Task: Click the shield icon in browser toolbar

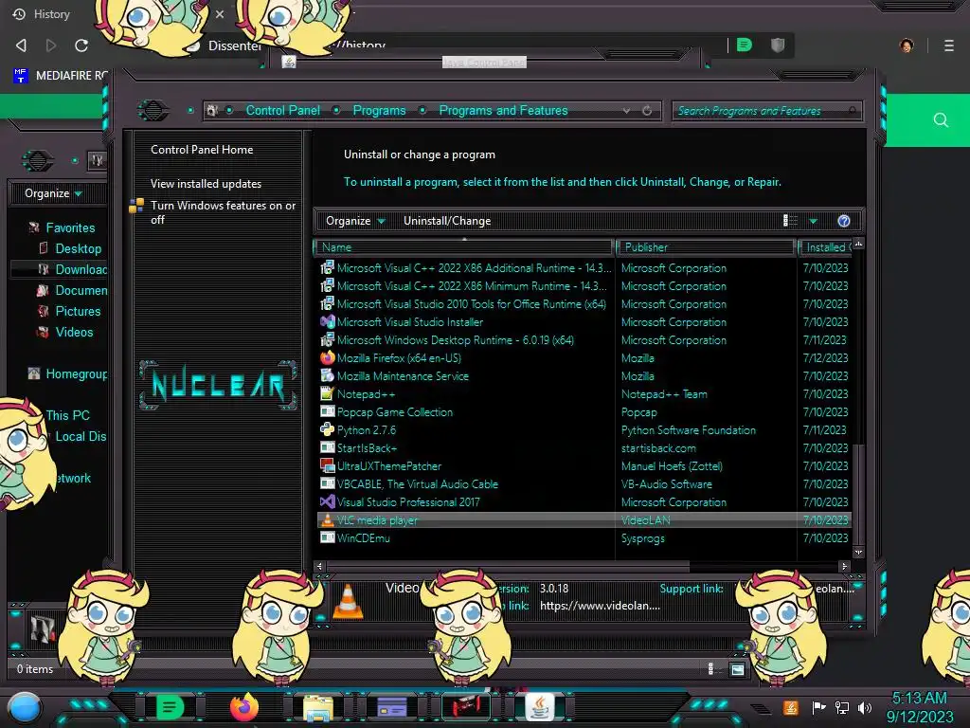Action: tap(778, 45)
